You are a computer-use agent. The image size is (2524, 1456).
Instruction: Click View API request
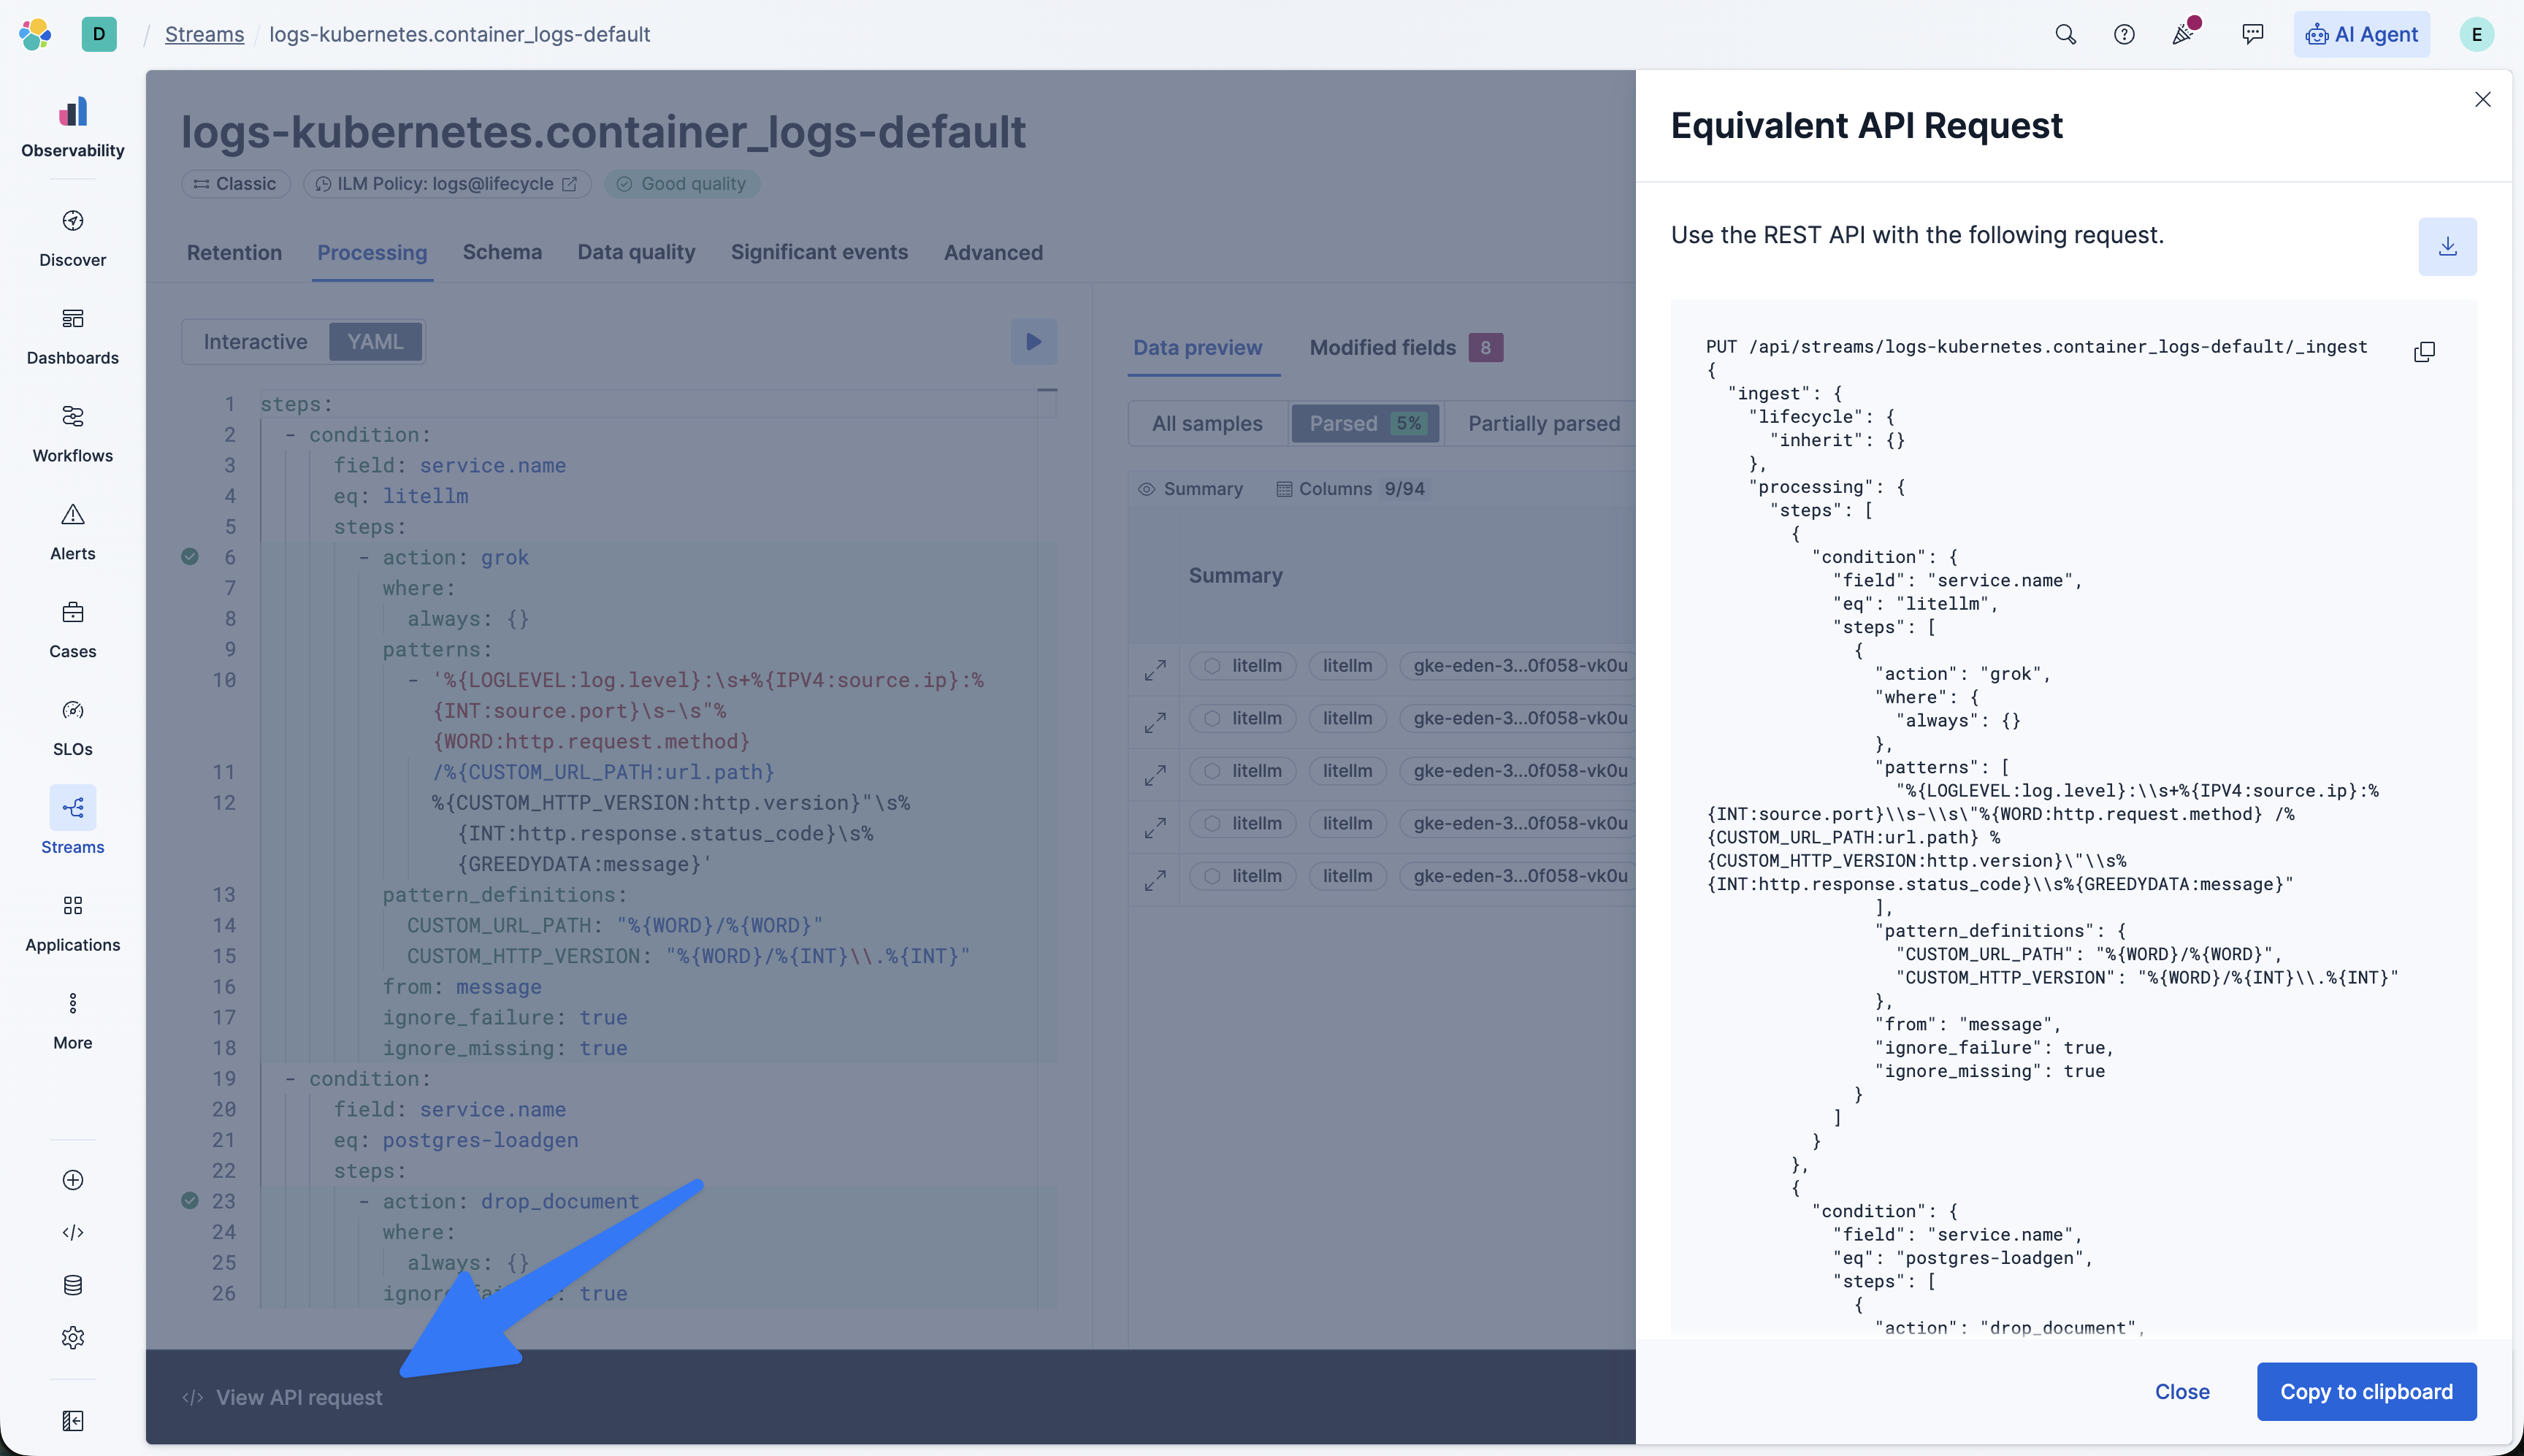pos(283,1397)
